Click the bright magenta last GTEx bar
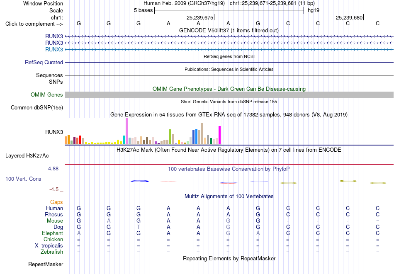394x274 pixels. 220,135
